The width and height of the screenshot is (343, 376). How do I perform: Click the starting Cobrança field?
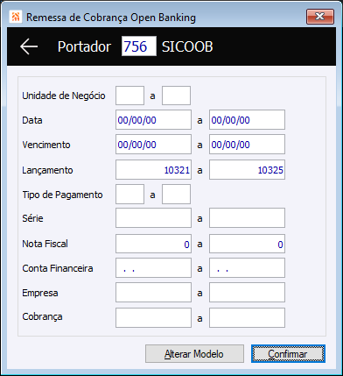coord(153,317)
